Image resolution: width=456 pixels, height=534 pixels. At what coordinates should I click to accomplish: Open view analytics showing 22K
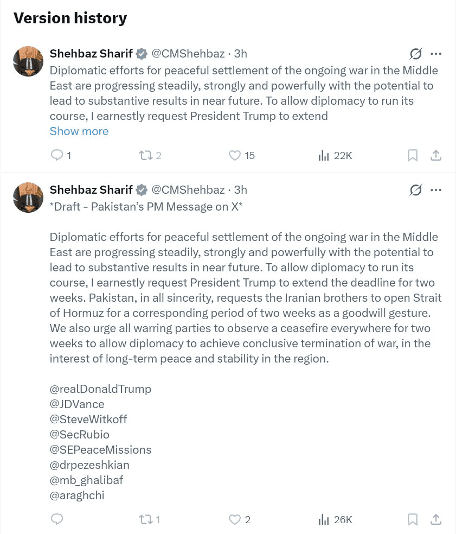coord(324,156)
